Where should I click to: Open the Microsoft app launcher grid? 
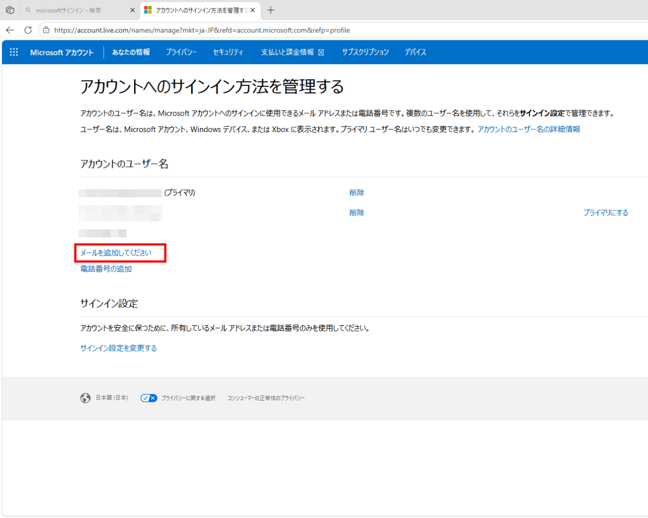[x=14, y=52]
